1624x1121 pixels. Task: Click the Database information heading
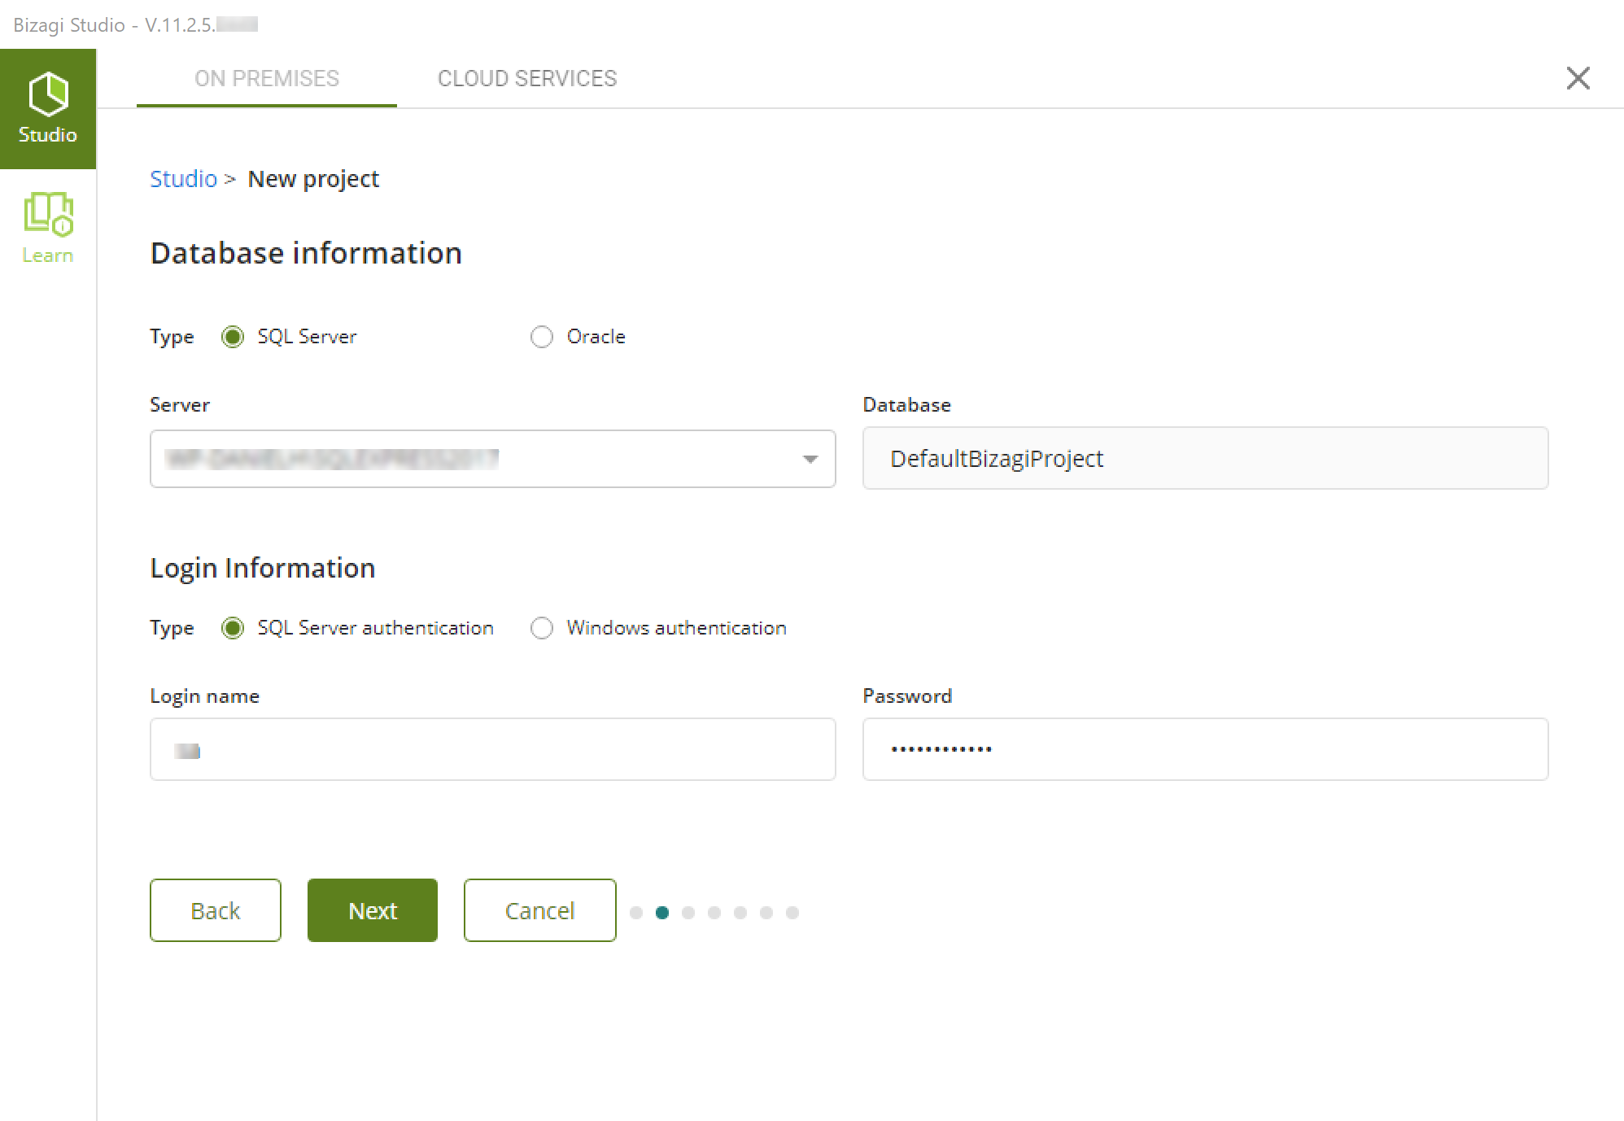point(306,253)
